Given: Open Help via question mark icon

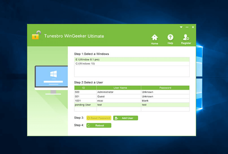Looking at the screenshot, I should tap(170, 37).
